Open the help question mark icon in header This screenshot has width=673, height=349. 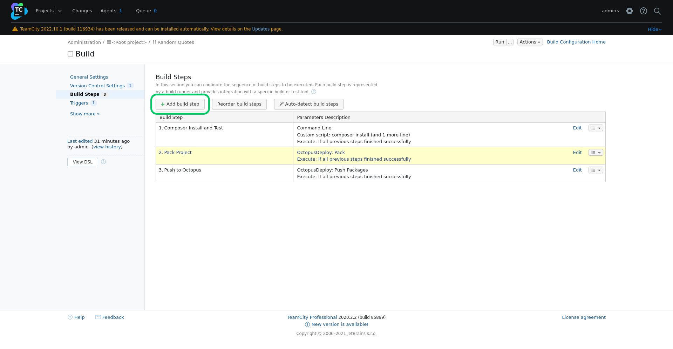pos(644,11)
